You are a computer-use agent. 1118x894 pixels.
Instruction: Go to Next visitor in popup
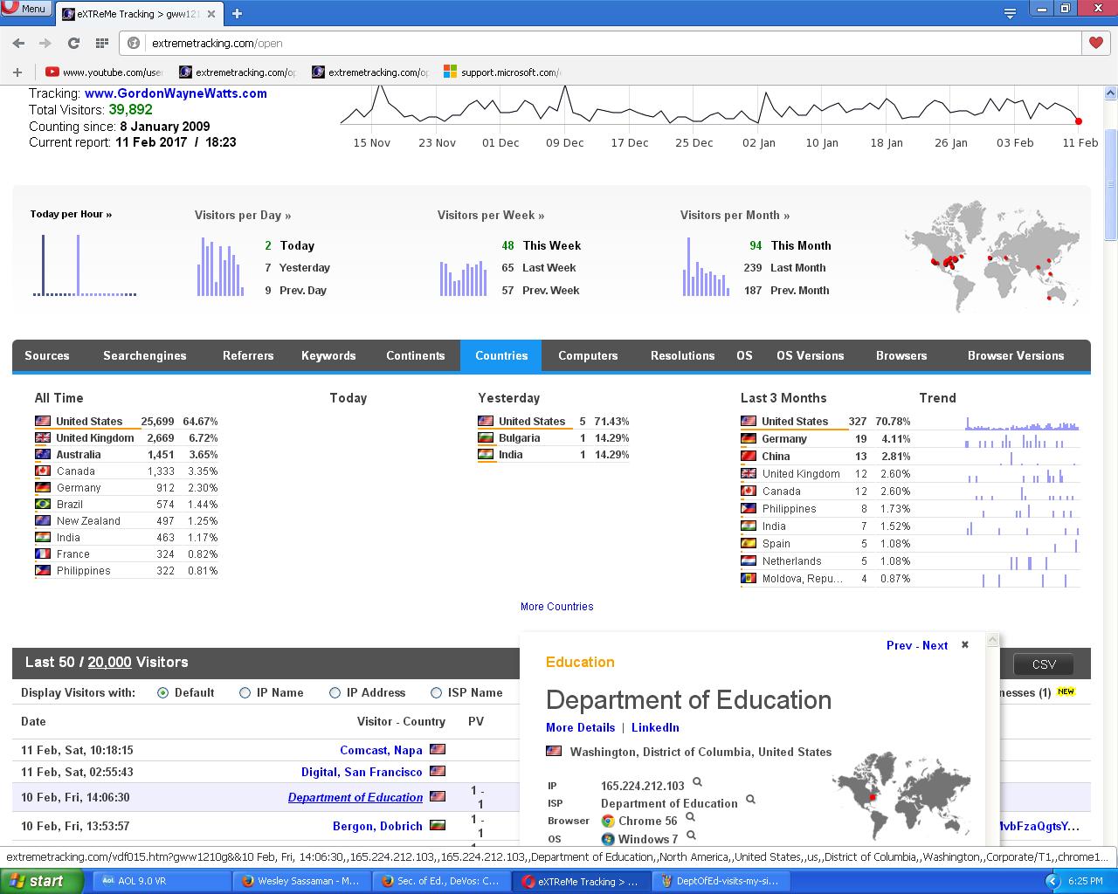(x=935, y=645)
